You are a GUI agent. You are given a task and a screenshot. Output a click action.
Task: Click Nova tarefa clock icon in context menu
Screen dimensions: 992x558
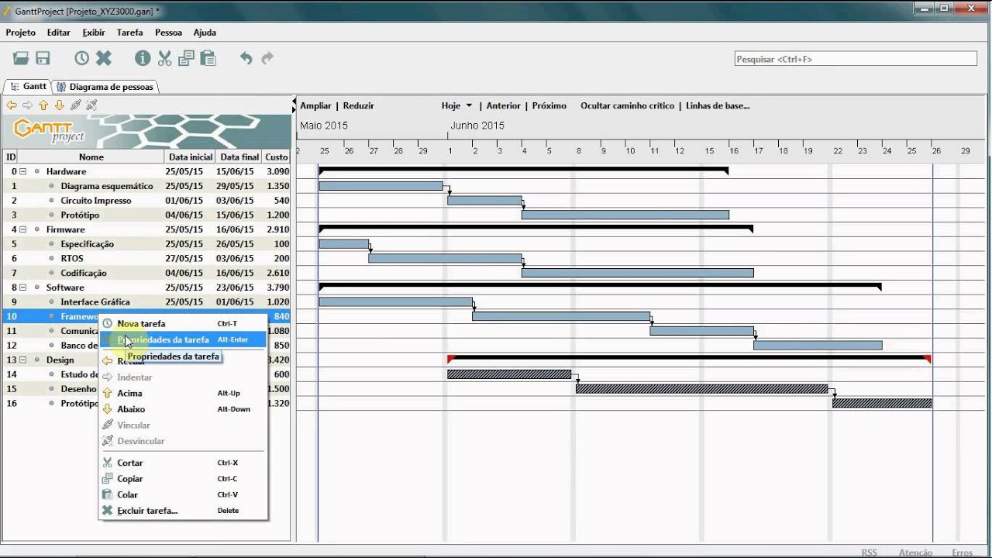click(x=107, y=324)
